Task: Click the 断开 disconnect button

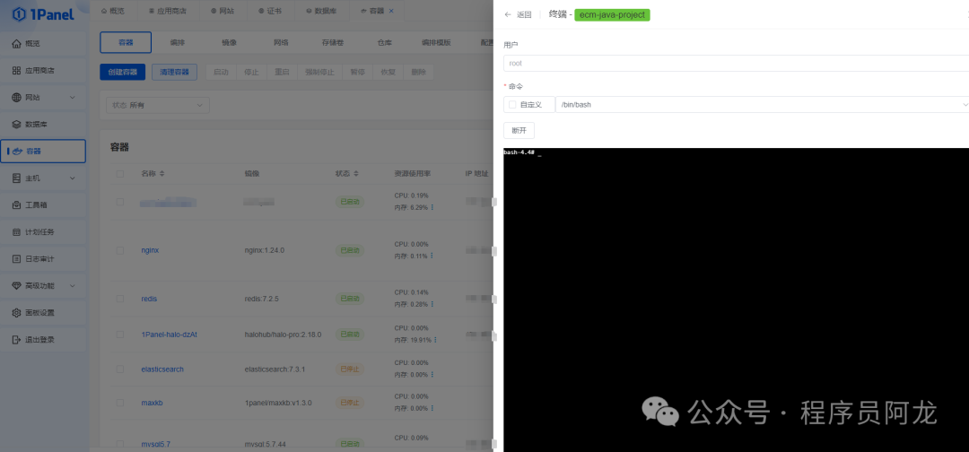Action: tap(519, 131)
